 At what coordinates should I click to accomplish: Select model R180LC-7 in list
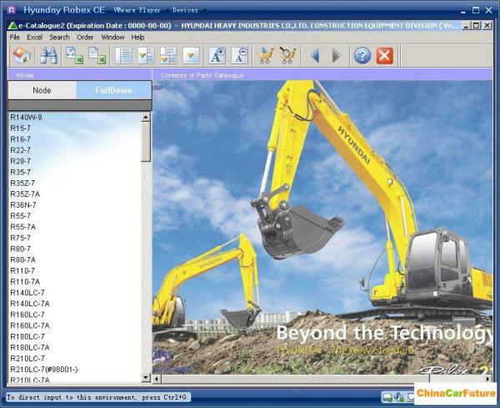pos(27,336)
